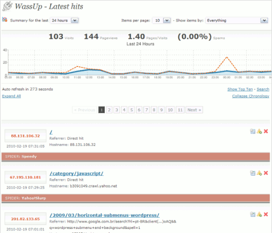Click the Next page button
The height and width of the screenshot is (233, 272).
click(x=194, y=110)
